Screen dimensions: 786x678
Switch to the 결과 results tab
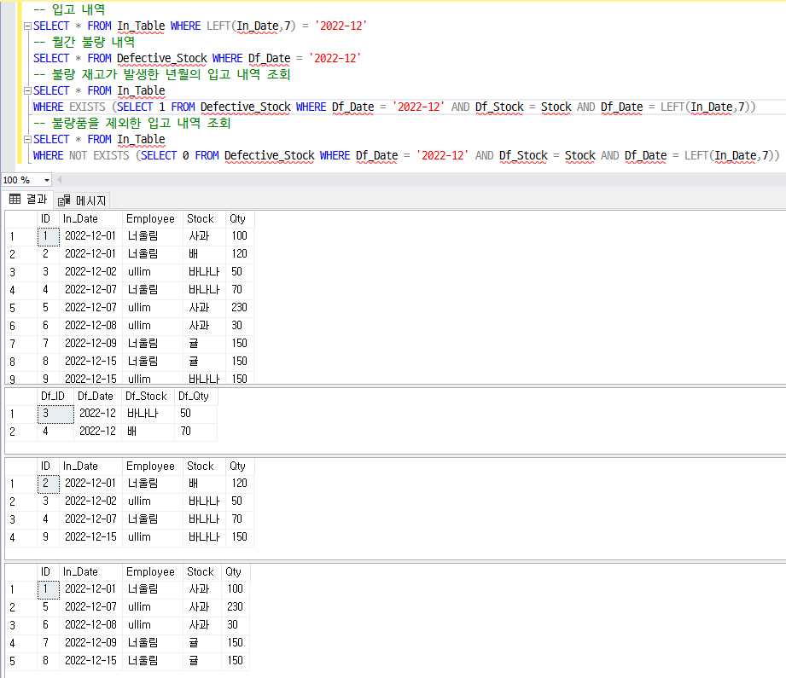pos(28,200)
